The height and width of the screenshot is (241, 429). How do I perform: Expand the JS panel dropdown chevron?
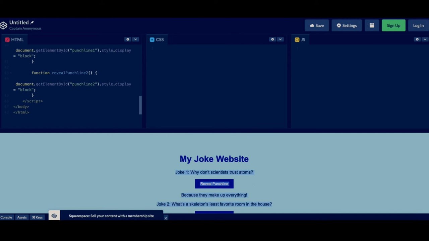point(425,39)
